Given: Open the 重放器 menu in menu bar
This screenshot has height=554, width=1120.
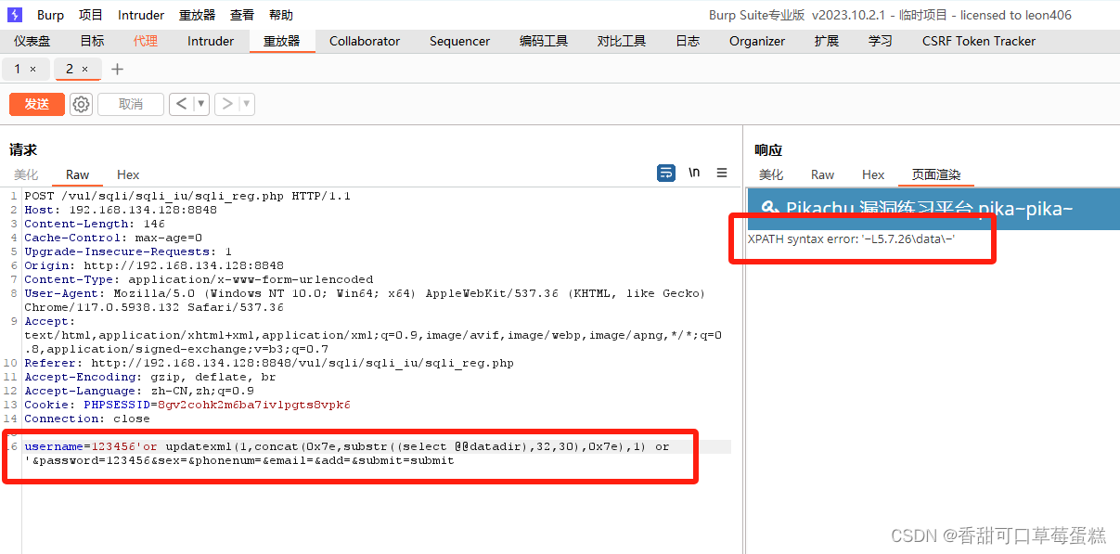Looking at the screenshot, I should click(x=197, y=15).
